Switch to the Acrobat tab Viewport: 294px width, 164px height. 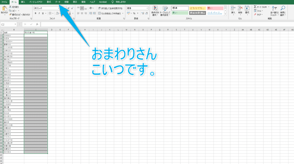tap(103, 2)
